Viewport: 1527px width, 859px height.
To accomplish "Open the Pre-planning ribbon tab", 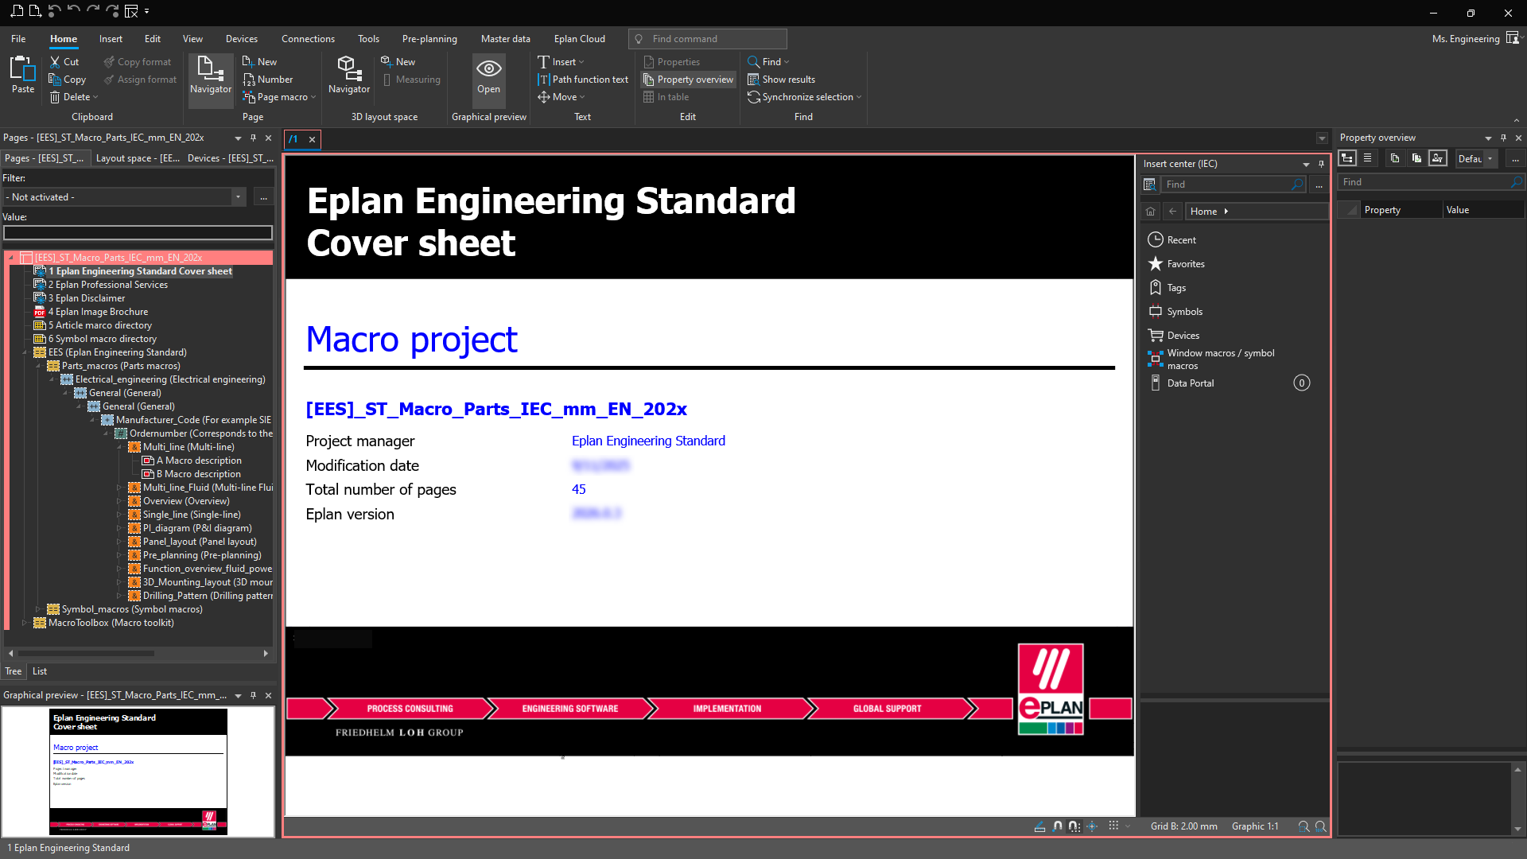I will (429, 39).
